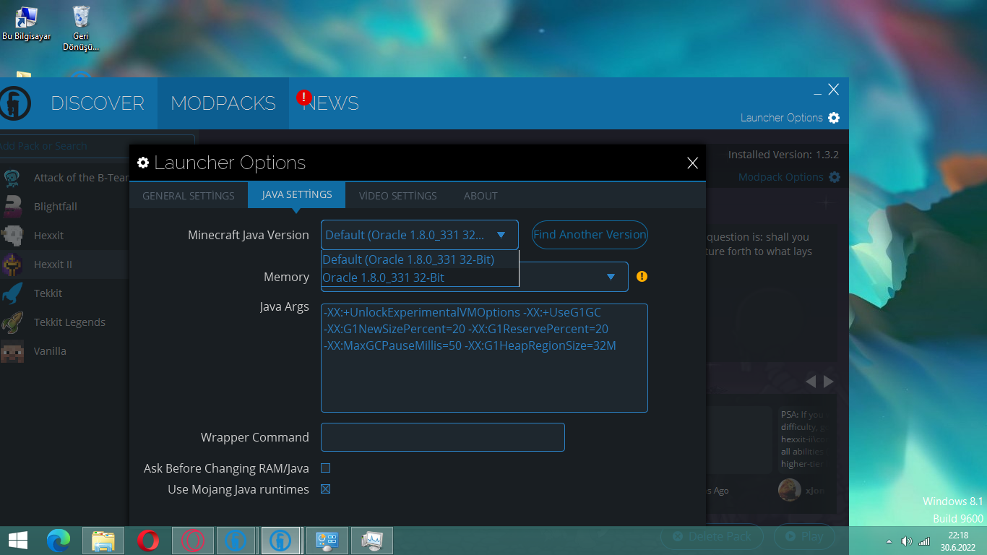Open Launcher Options text link in header
The height and width of the screenshot is (555, 987).
[x=782, y=118]
